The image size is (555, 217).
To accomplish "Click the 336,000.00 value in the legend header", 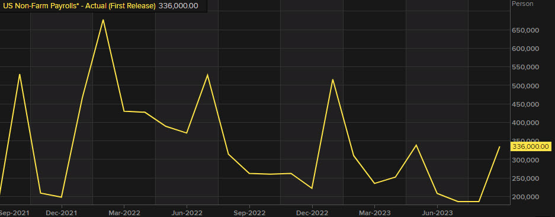I will click(x=178, y=6).
